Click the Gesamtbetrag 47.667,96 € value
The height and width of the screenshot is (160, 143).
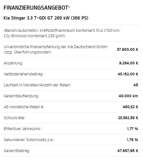coord(128,151)
